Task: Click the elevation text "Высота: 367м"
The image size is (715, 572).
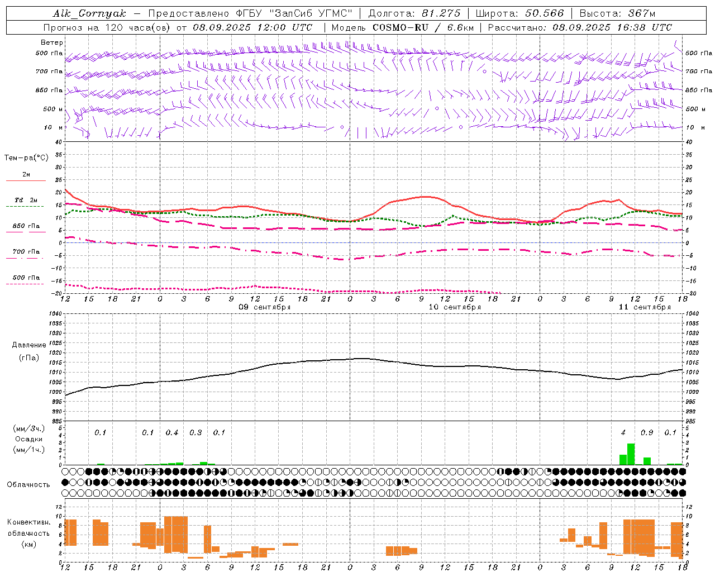Action: coord(617,13)
